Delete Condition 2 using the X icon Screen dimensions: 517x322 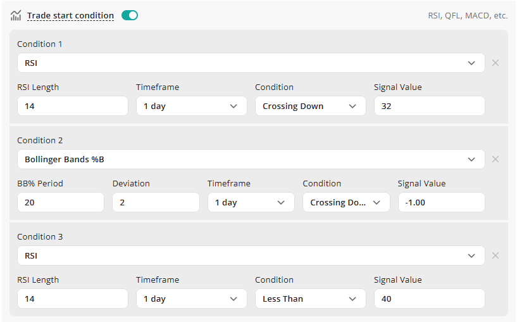coord(495,159)
